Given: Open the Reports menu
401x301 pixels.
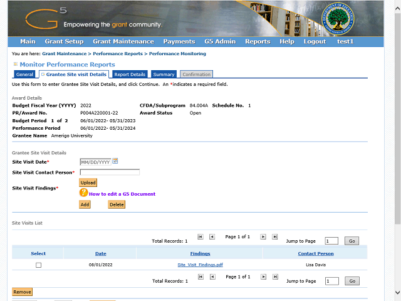Looking at the screenshot, I should pyautogui.click(x=257, y=41).
